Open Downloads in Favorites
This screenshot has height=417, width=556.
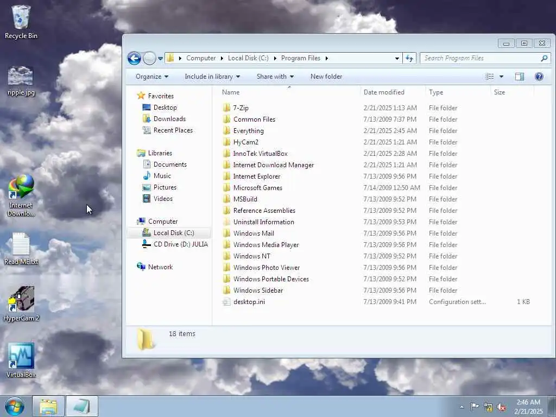169,119
